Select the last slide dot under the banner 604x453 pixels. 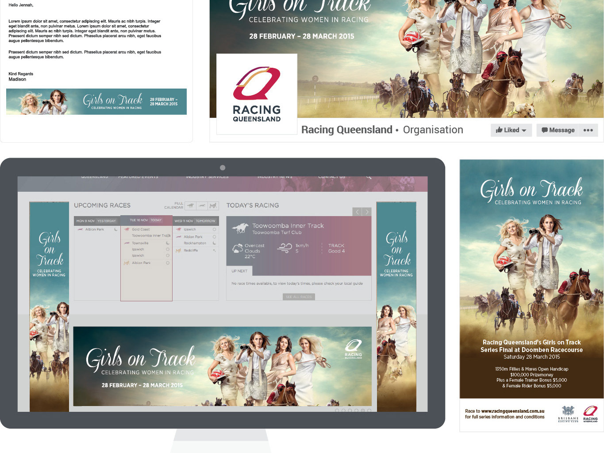click(369, 410)
